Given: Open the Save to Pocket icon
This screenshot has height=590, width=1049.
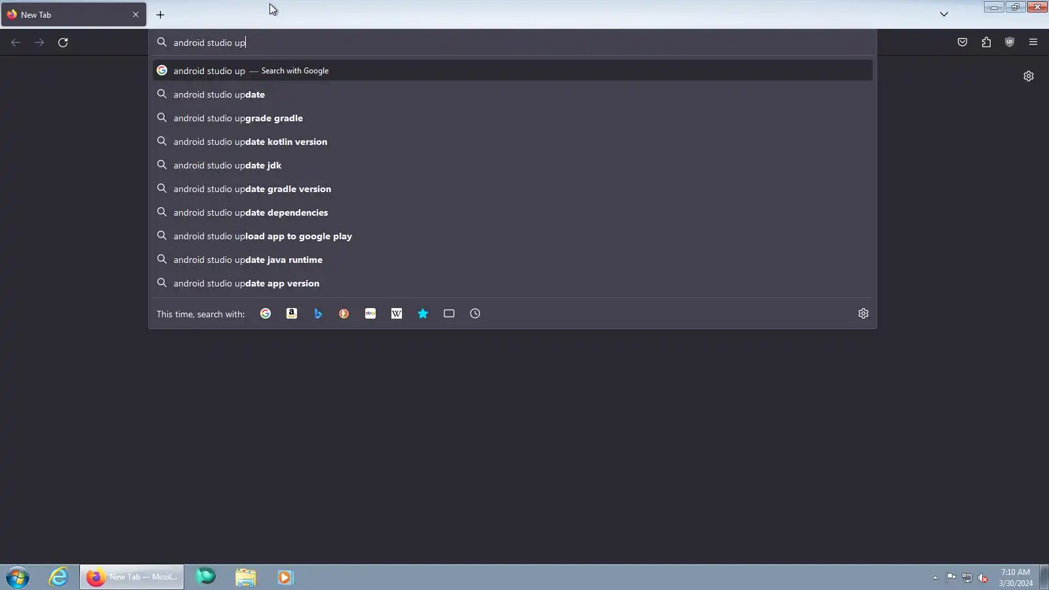Looking at the screenshot, I should point(962,43).
